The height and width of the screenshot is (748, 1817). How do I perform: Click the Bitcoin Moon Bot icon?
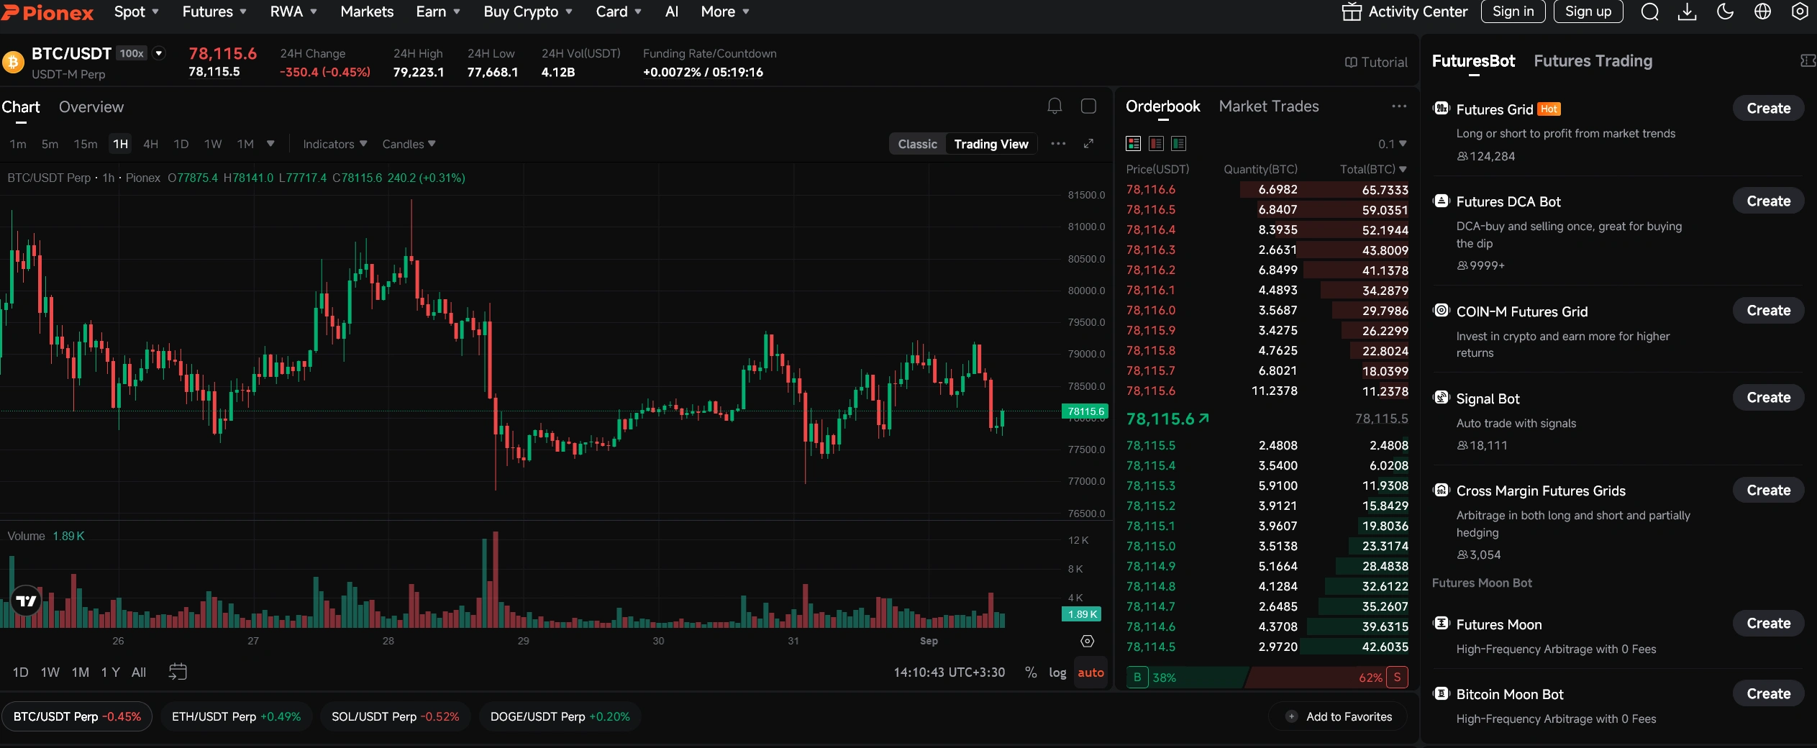point(1442,694)
